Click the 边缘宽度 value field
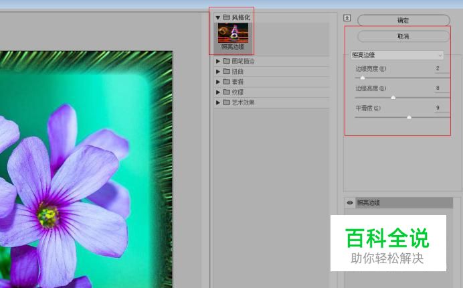Image resolution: width=463 pixels, height=288 pixels. tap(441, 68)
